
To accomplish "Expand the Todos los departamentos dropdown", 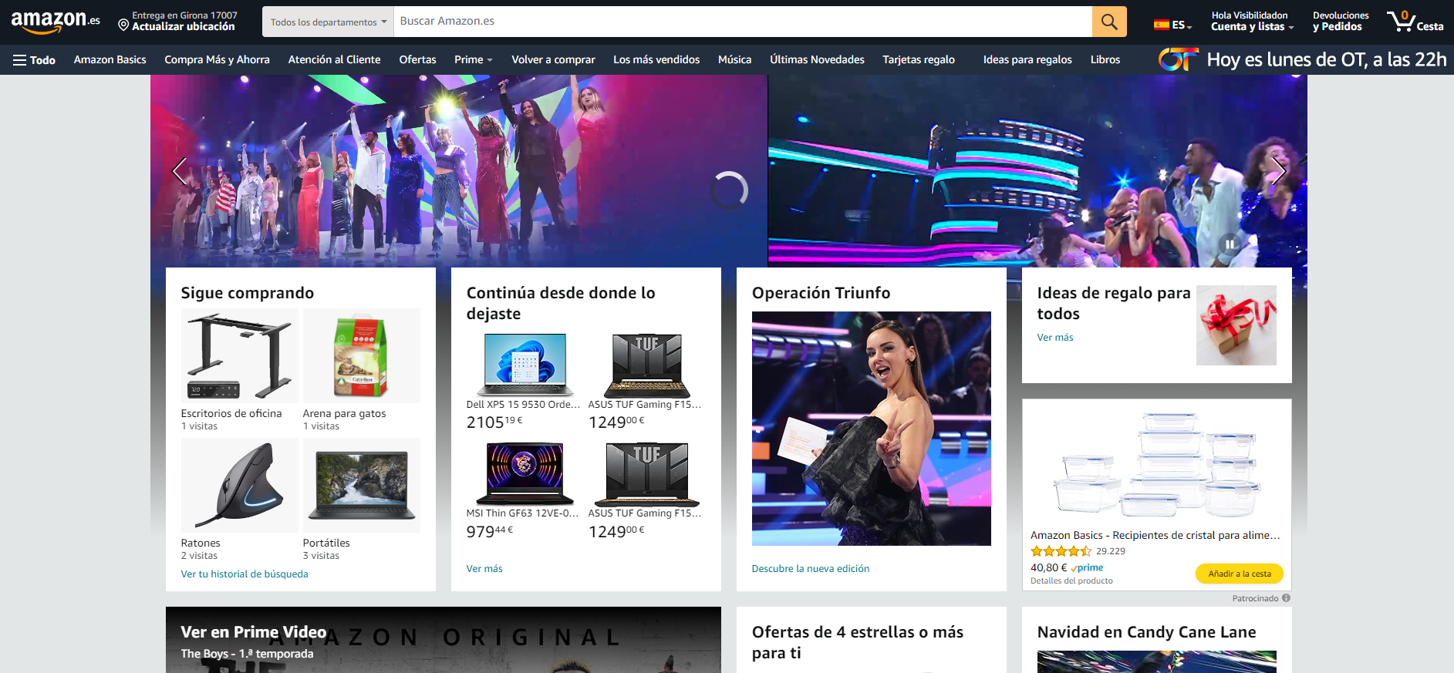I will tap(328, 22).
